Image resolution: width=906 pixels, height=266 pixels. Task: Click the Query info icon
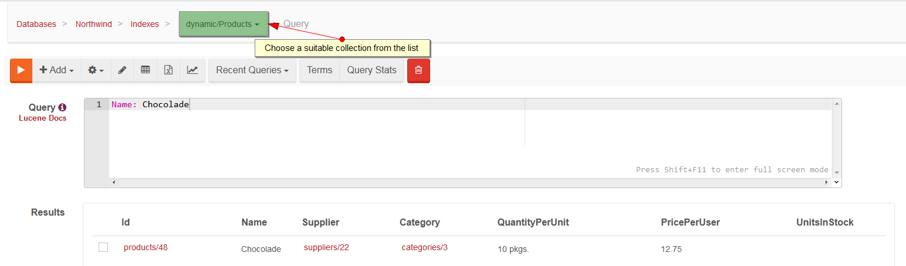coord(62,107)
